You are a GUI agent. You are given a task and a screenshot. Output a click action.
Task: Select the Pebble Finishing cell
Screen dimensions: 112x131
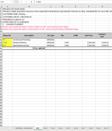[29, 43]
